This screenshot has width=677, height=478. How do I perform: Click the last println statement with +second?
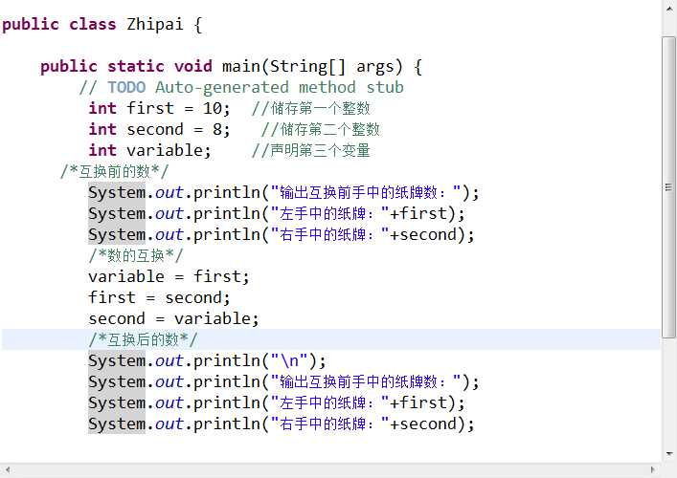point(281,424)
